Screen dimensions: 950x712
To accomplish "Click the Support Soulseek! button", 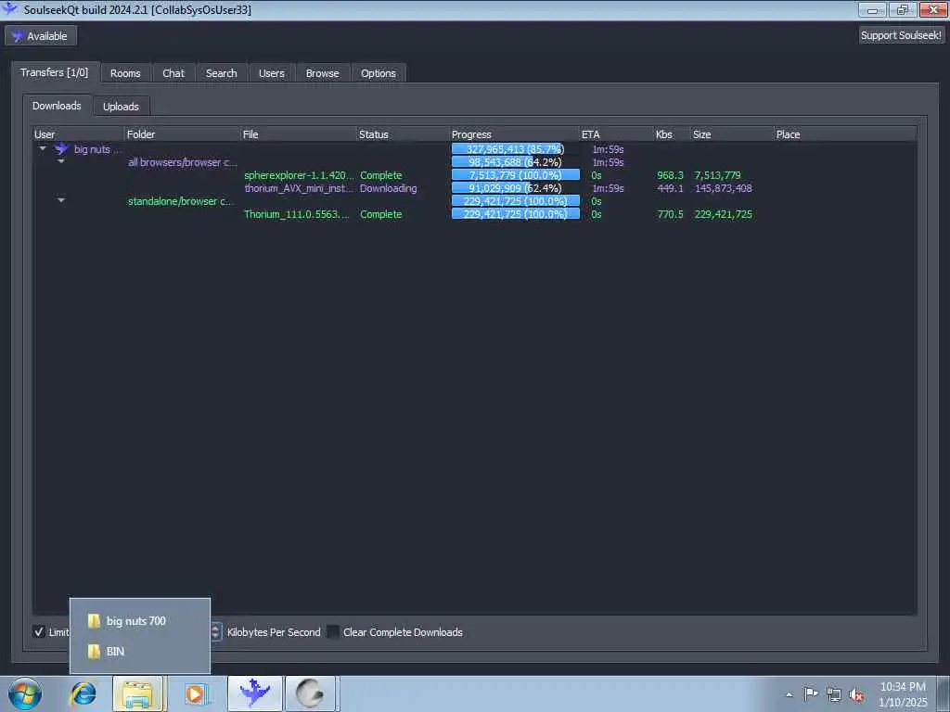I will (x=901, y=35).
